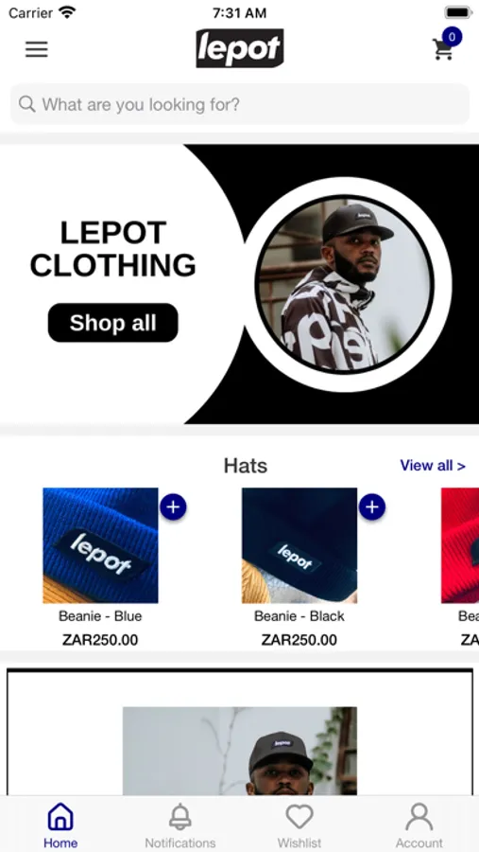479x852 pixels.
Task: Open the man-in-cap promo image below Hats
Action: pos(240,751)
